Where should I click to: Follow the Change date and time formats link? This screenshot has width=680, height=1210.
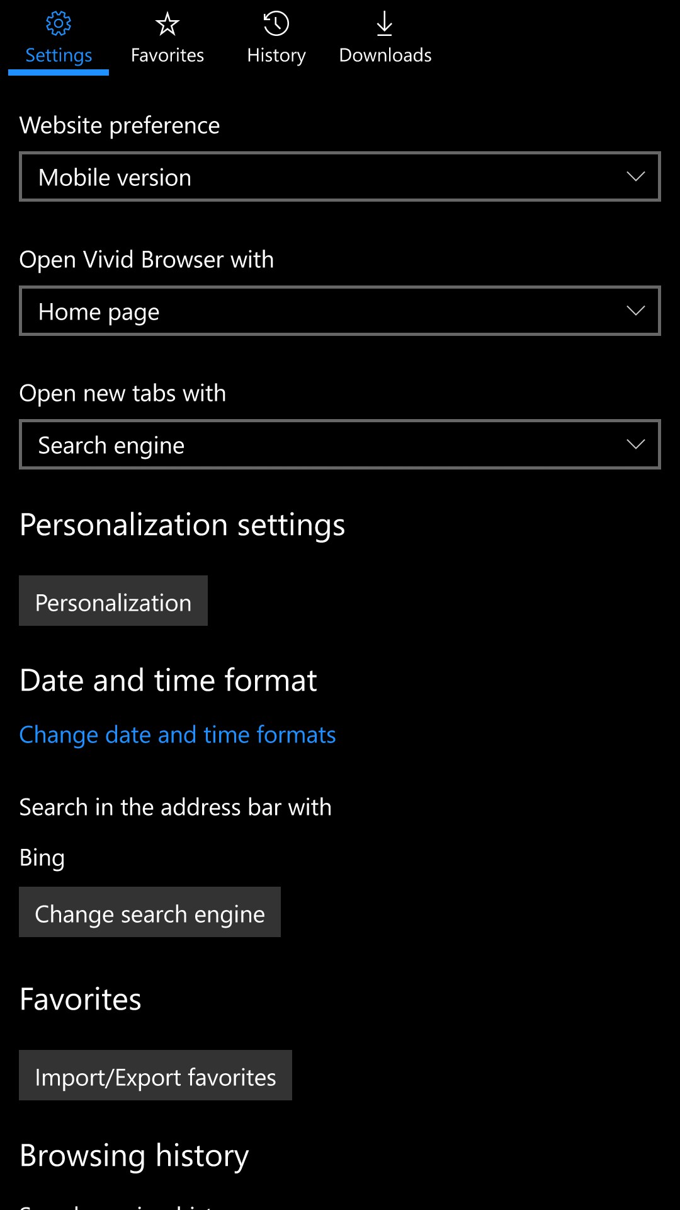178,735
